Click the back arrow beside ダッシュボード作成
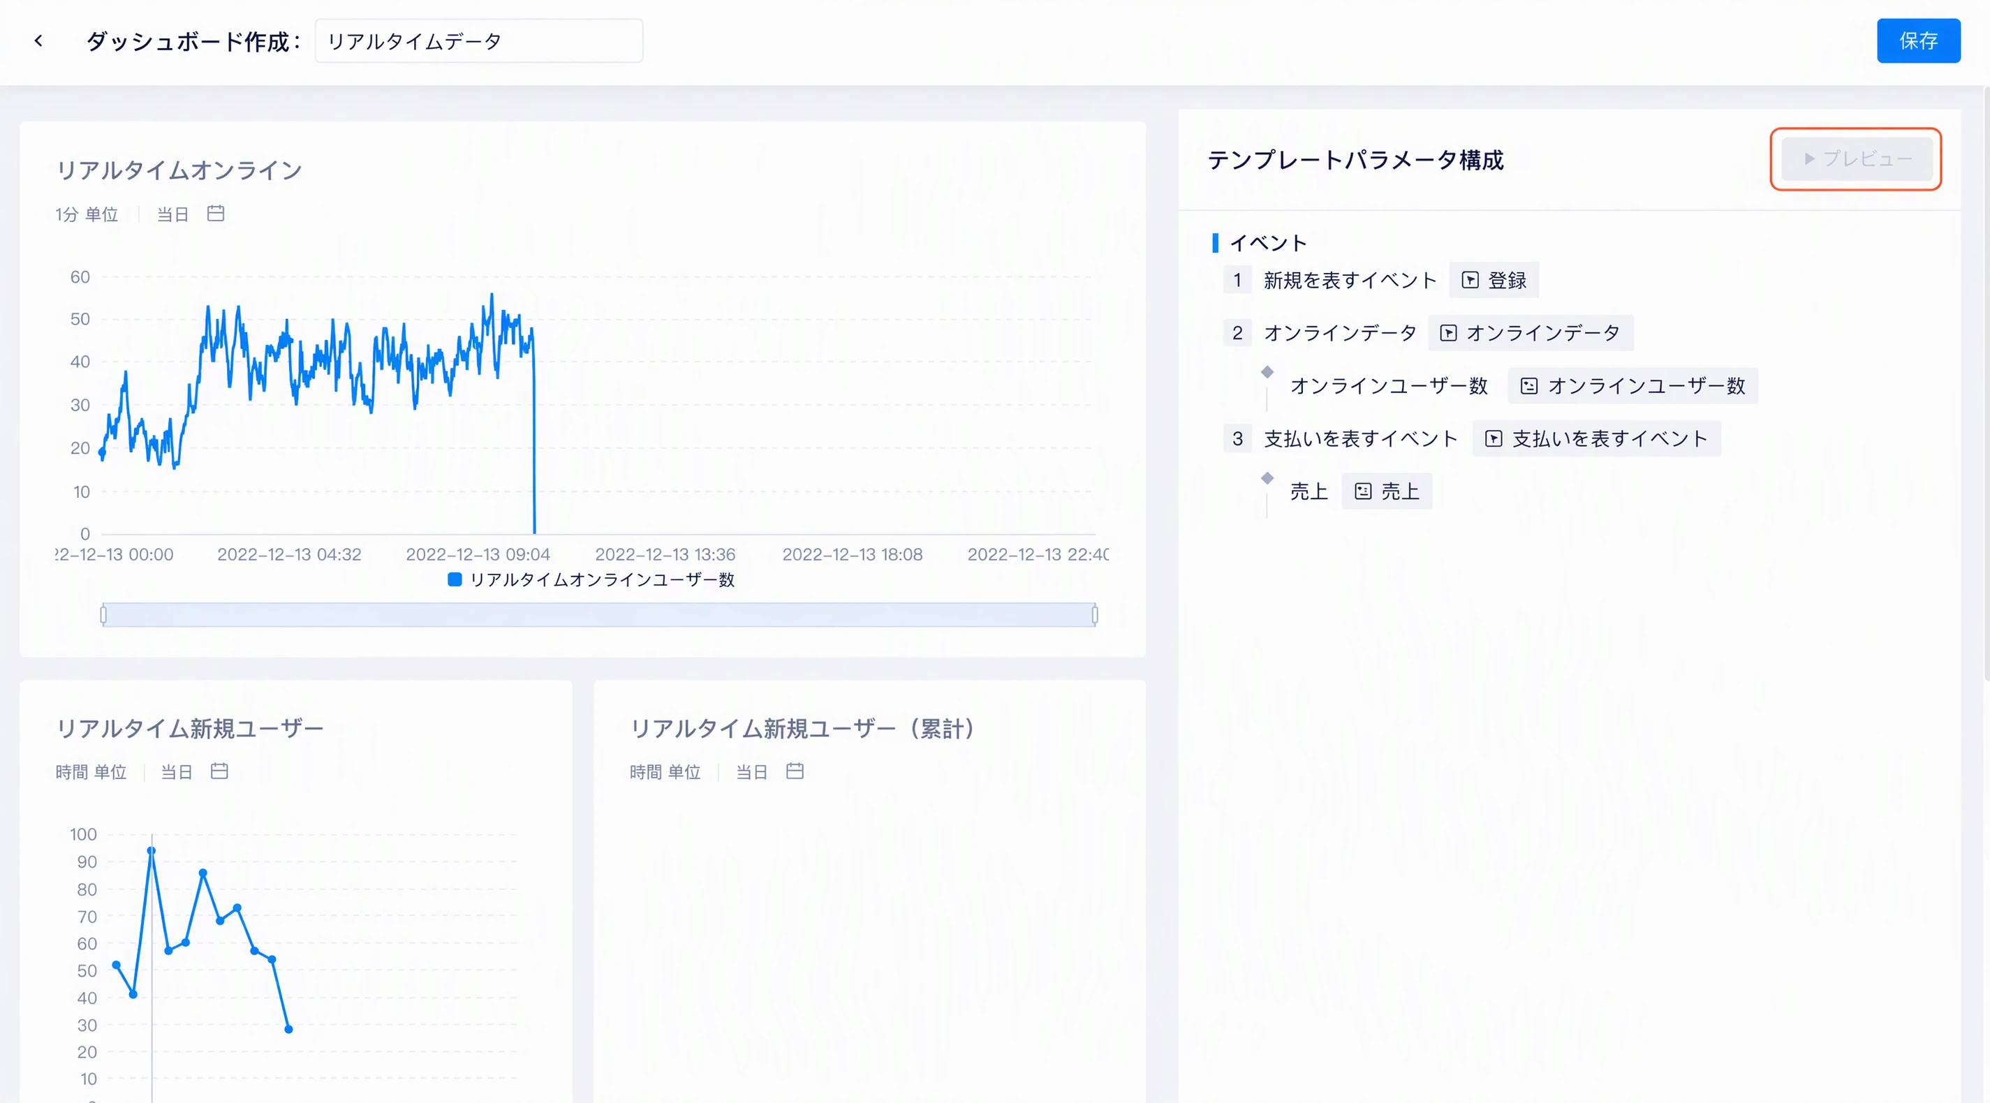This screenshot has height=1103, width=1990. pos(38,41)
